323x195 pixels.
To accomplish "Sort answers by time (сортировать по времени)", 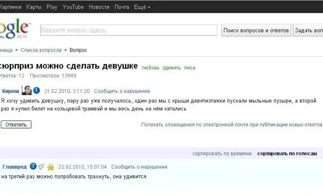I will [222, 154].
